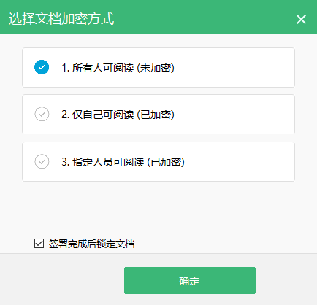Viewport: 317px width, 305px height.
Task: Toggle the 签署完成后锁定文档 checkbox
Action: click(39, 244)
